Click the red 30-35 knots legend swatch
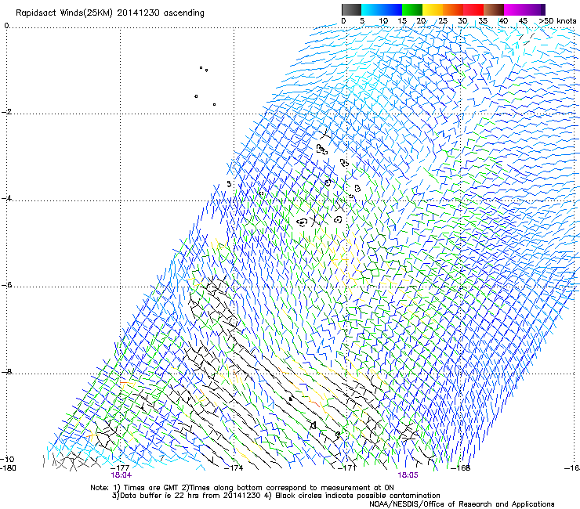Screen dimensions: 580x509 click(x=473, y=9)
